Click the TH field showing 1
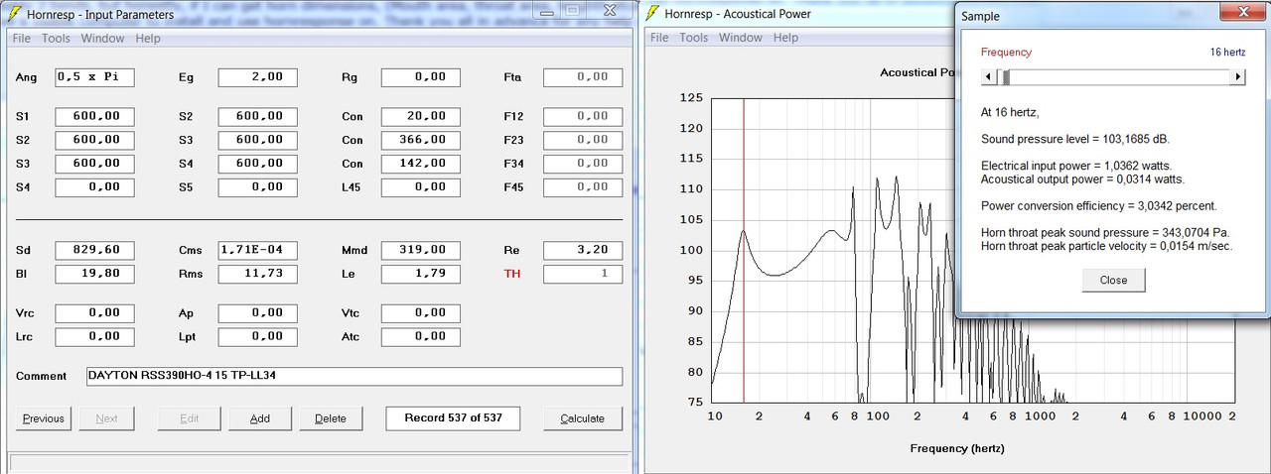Image resolution: width=1271 pixels, height=474 pixels. pyautogui.click(x=583, y=274)
